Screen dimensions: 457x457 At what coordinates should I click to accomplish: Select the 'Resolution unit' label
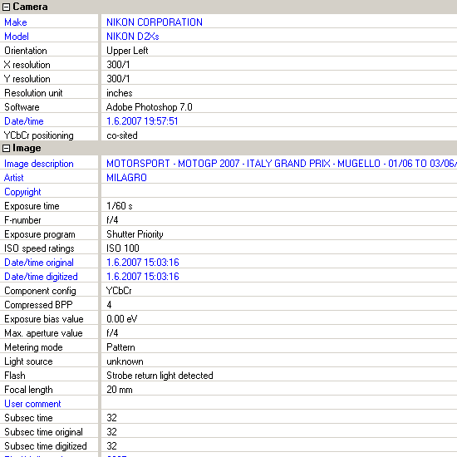pos(33,93)
